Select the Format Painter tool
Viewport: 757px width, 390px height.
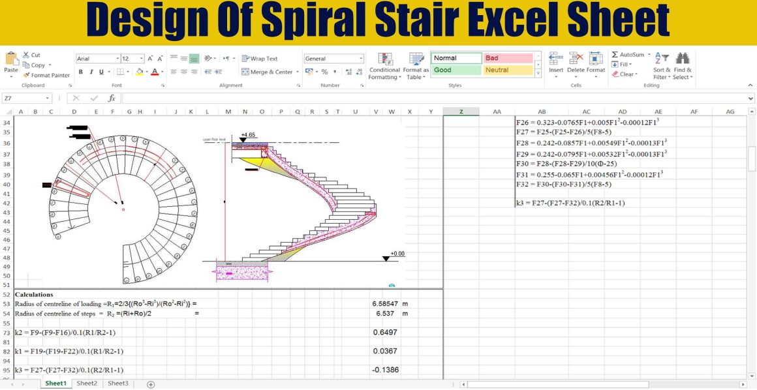(43, 74)
